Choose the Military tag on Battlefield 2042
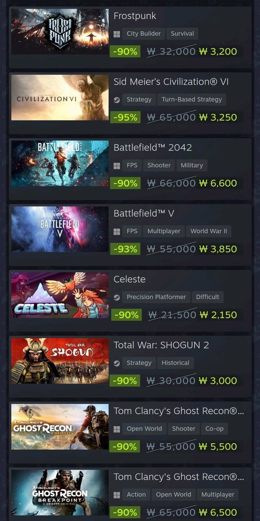The width and height of the screenshot is (260, 521). (x=192, y=166)
